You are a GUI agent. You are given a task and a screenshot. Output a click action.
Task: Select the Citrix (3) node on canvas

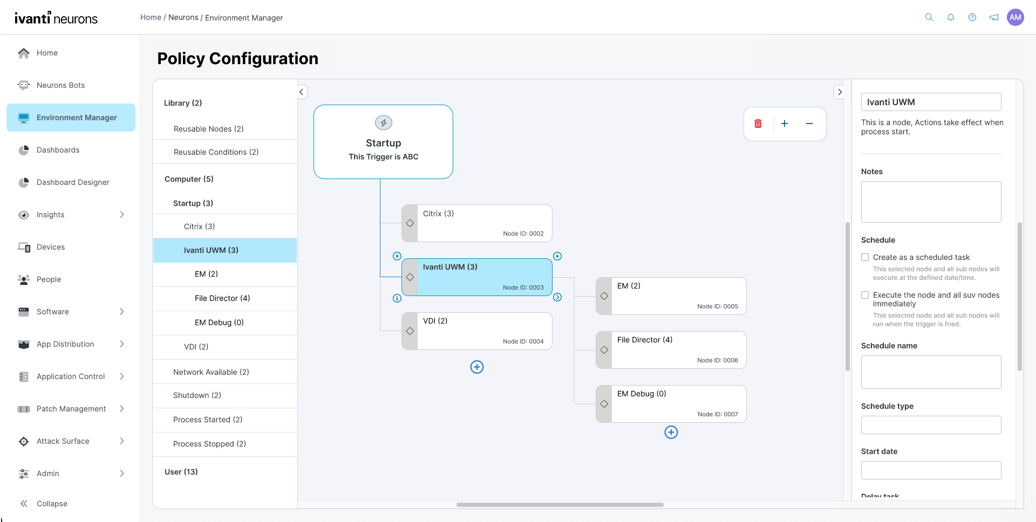pyautogui.click(x=477, y=223)
